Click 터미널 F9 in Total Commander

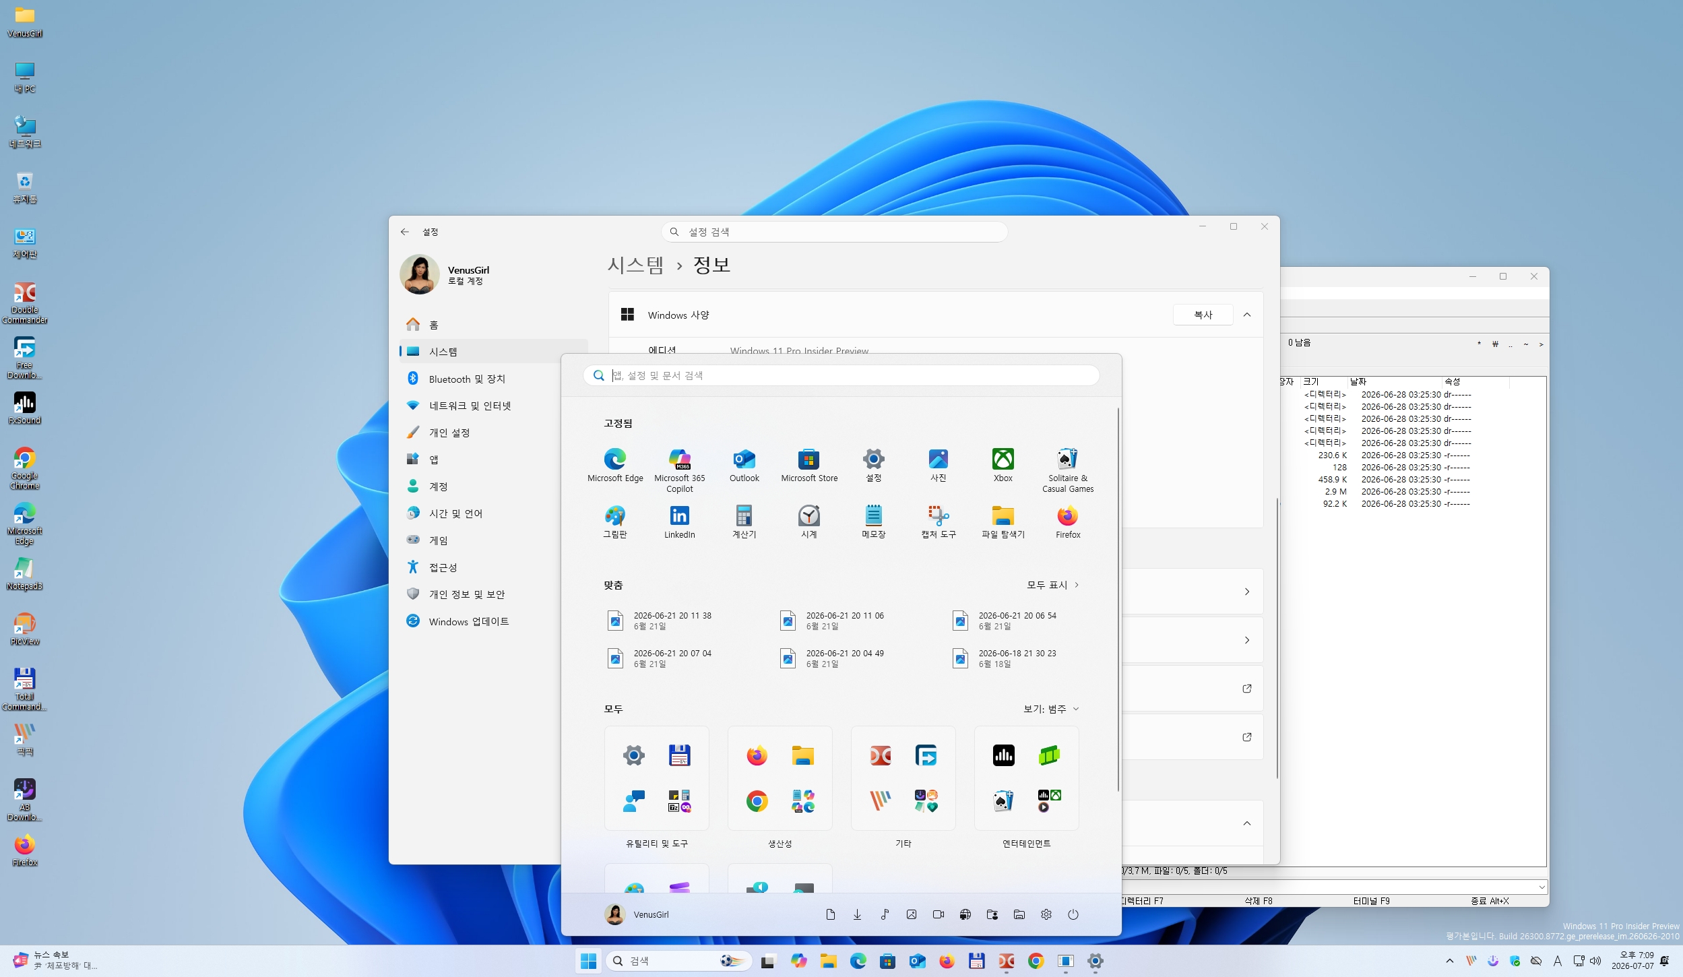point(1372,901)
